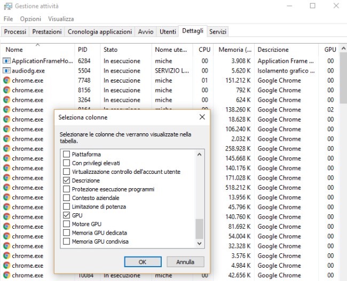Click the ApplicationFrameHost process icon
The width and height of the screenshot is (347, 281).
pos(6,61)
